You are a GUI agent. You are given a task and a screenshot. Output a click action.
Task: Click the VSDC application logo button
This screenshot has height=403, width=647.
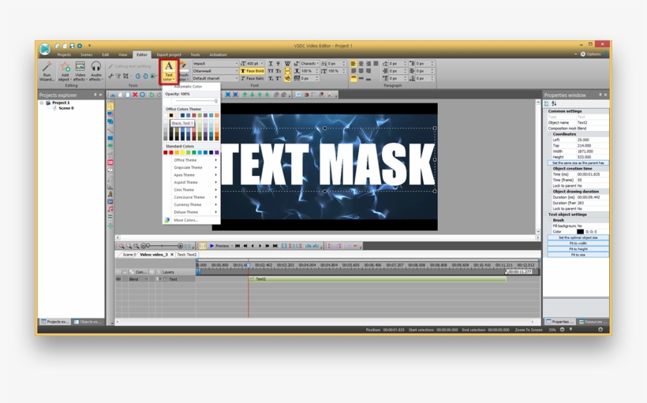(x=45, y=49)
